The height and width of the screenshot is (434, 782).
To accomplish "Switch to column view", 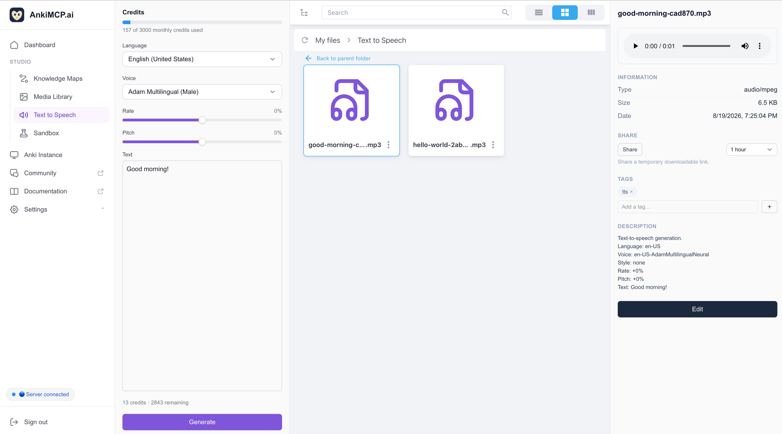I will (x=591, y=13).
